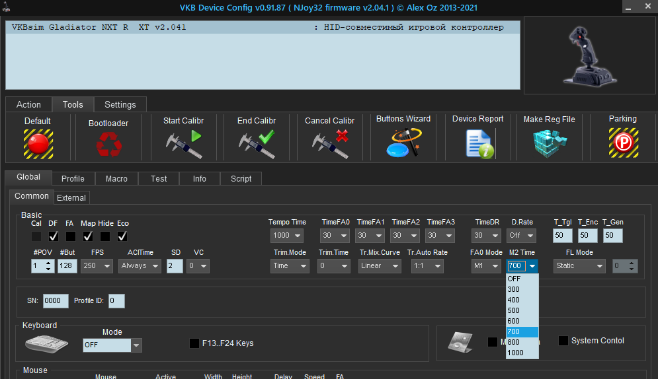Screen dimensions: 658x379
Task: Enable the Cal checkbox
Action: (x=36, y=236)
